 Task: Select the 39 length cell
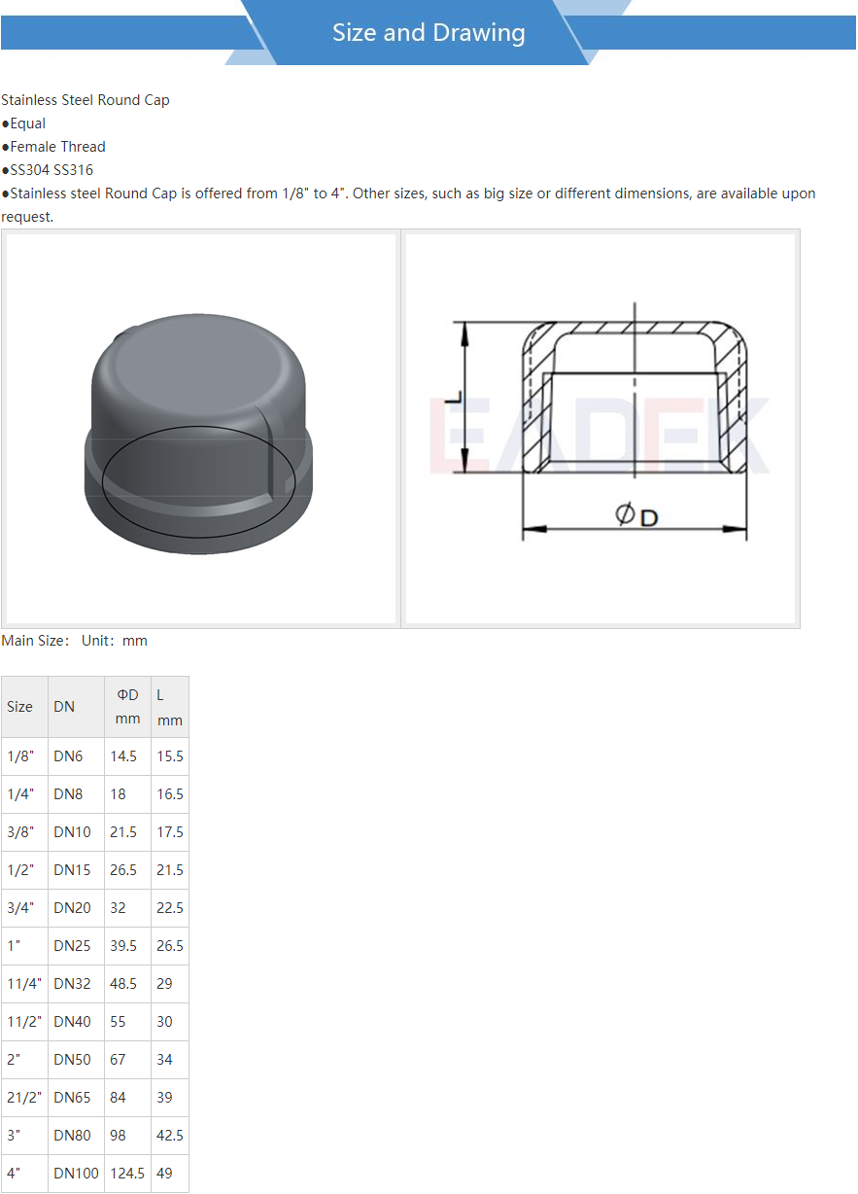pyautogui.click(x=170, y=1098)
